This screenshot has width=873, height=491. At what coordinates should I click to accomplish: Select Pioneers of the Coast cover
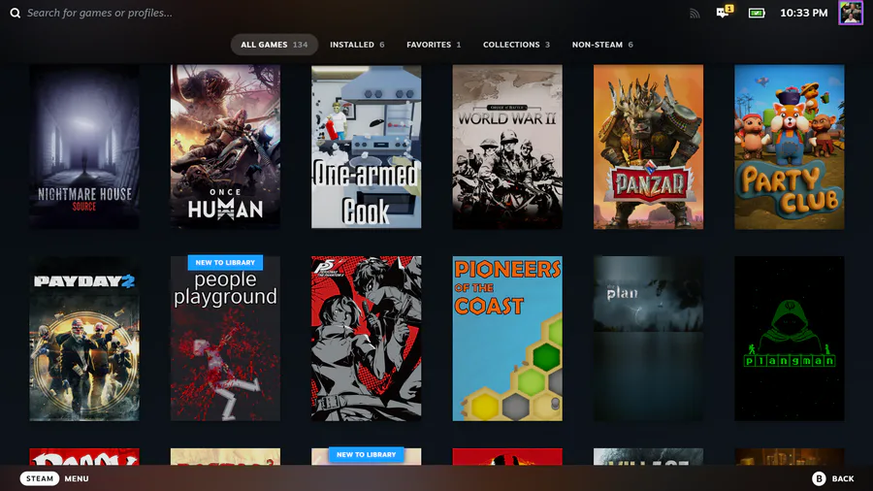tap(507, 339)
